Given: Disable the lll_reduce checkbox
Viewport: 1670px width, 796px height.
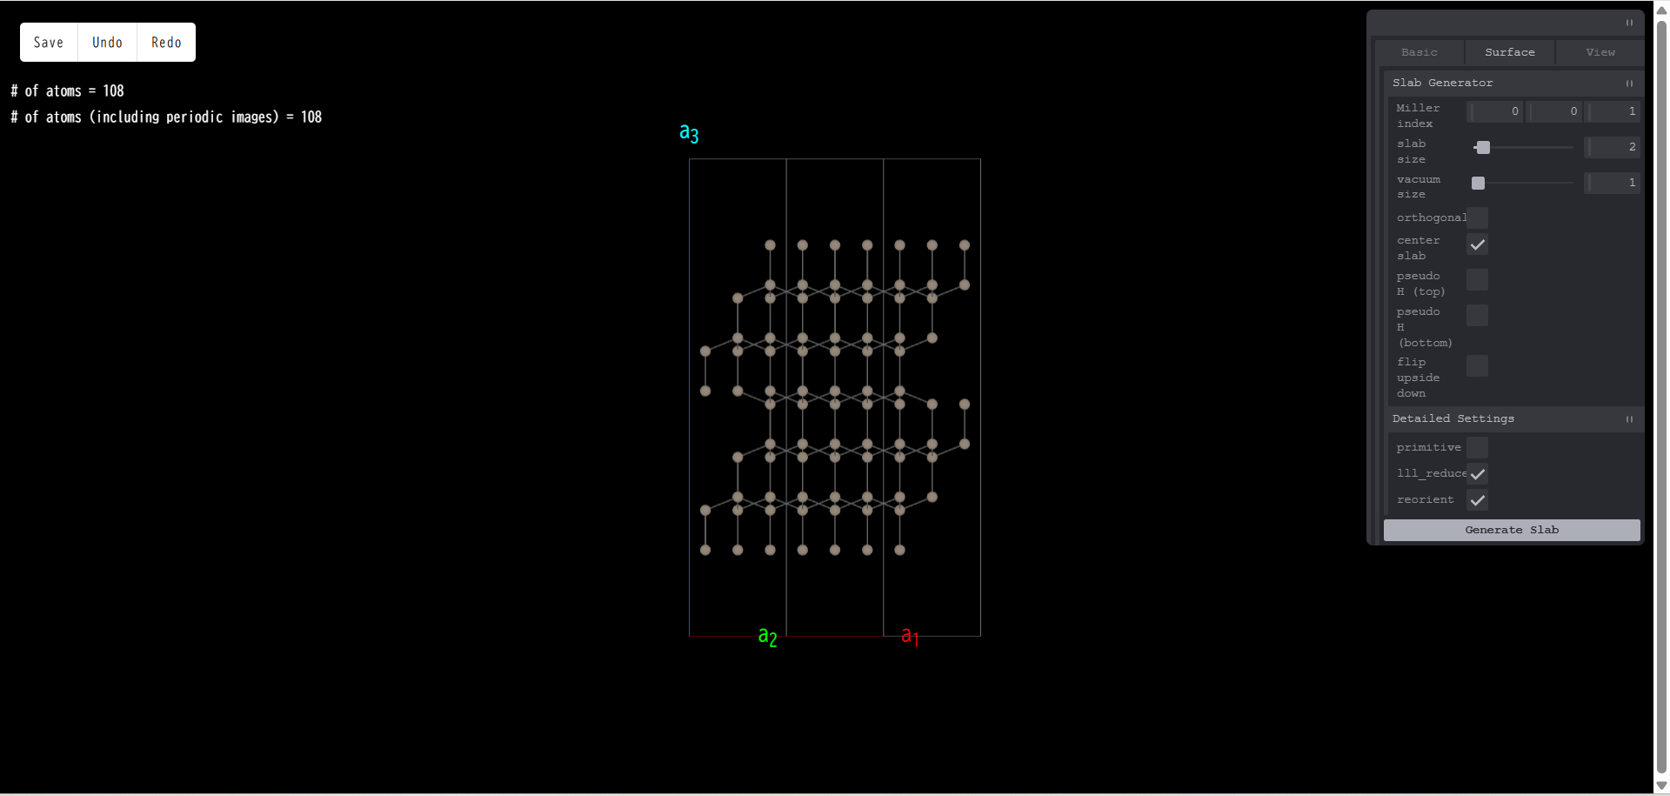Looking at the screenshot, I should coord(1476,473).
